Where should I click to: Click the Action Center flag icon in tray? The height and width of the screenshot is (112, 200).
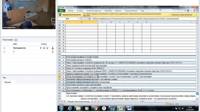tap(176, 109)
